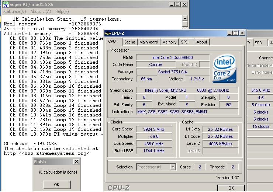Viewport: 273px width, 192px height.
Task: Click the Rated FSB value 1744.1 MHz
Action: tap(154, 151)
